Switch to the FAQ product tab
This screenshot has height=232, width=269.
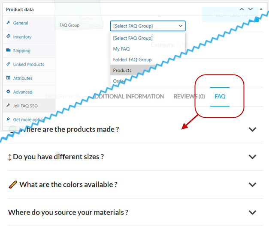coord(220,96)
